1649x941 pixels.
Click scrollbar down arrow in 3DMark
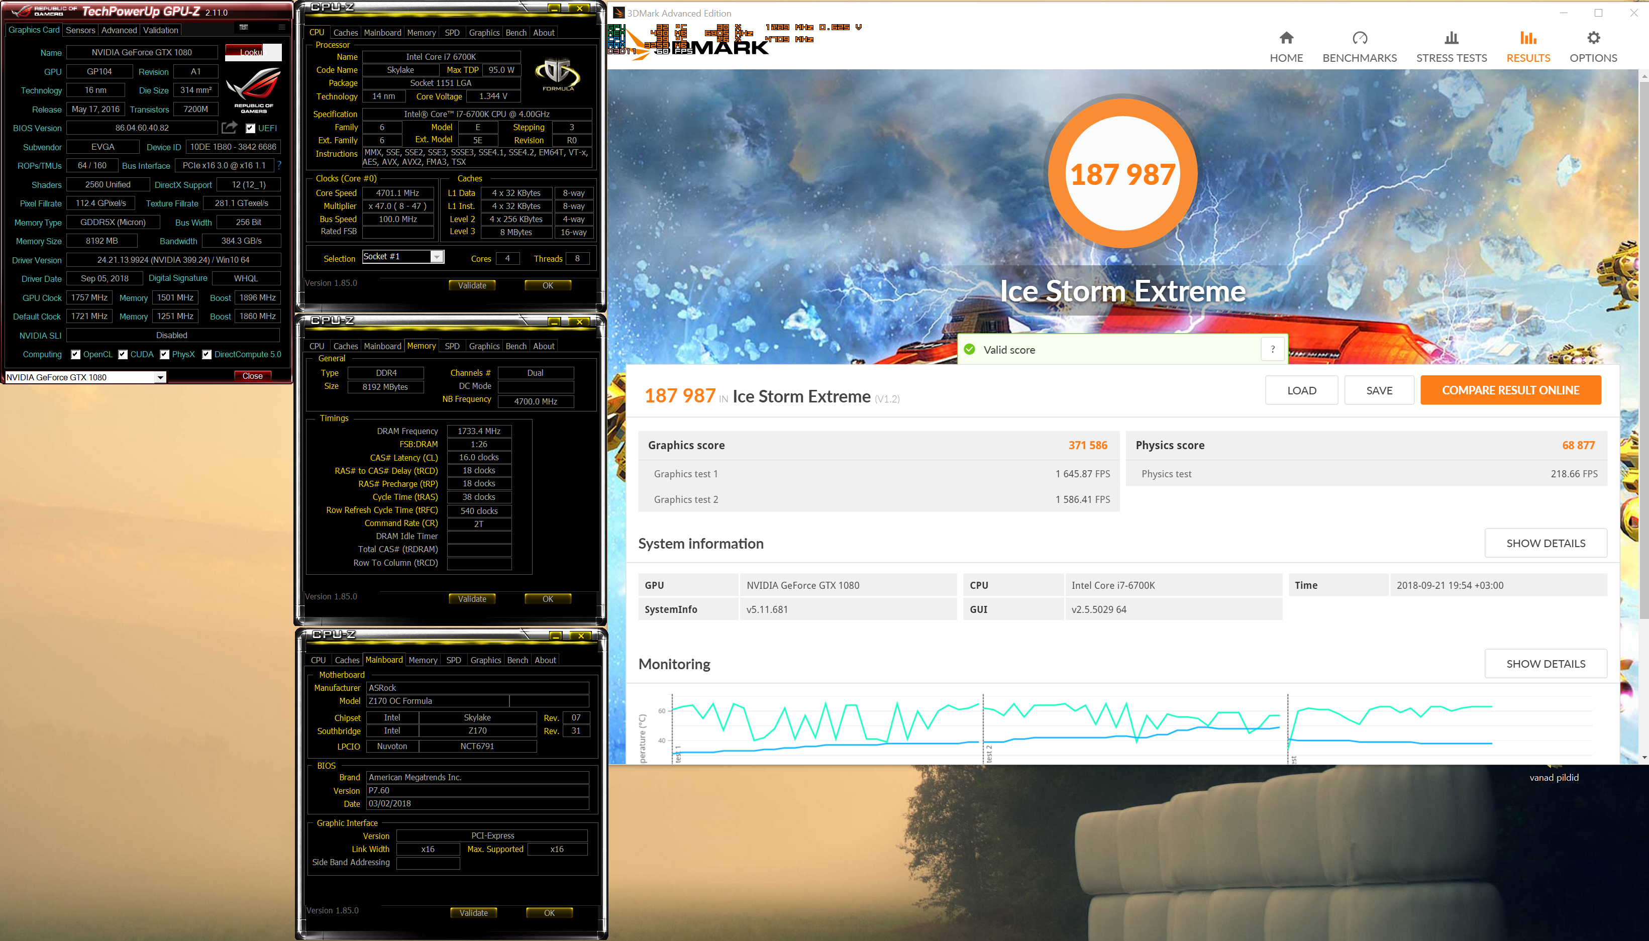tap(1644, 758)
